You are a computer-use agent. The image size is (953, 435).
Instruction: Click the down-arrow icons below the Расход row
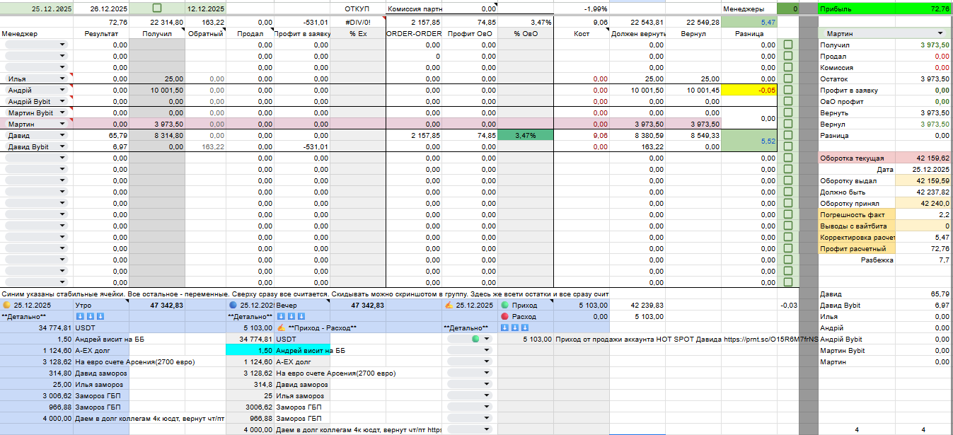pyautogui.click(x=516, y=328)
